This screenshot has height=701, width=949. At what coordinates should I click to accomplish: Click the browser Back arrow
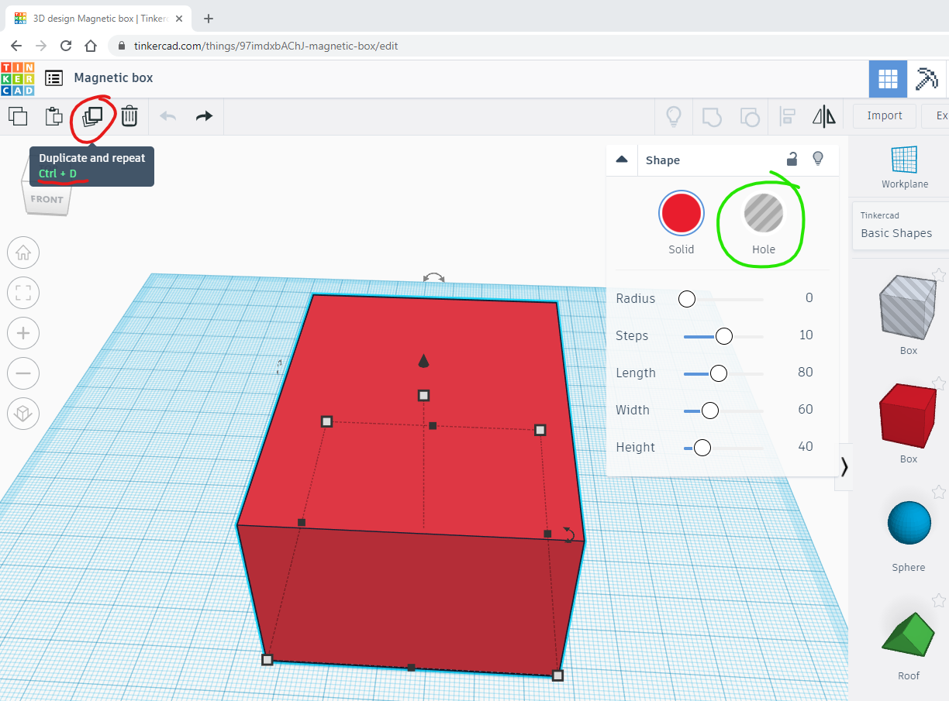tap(16, 46)
